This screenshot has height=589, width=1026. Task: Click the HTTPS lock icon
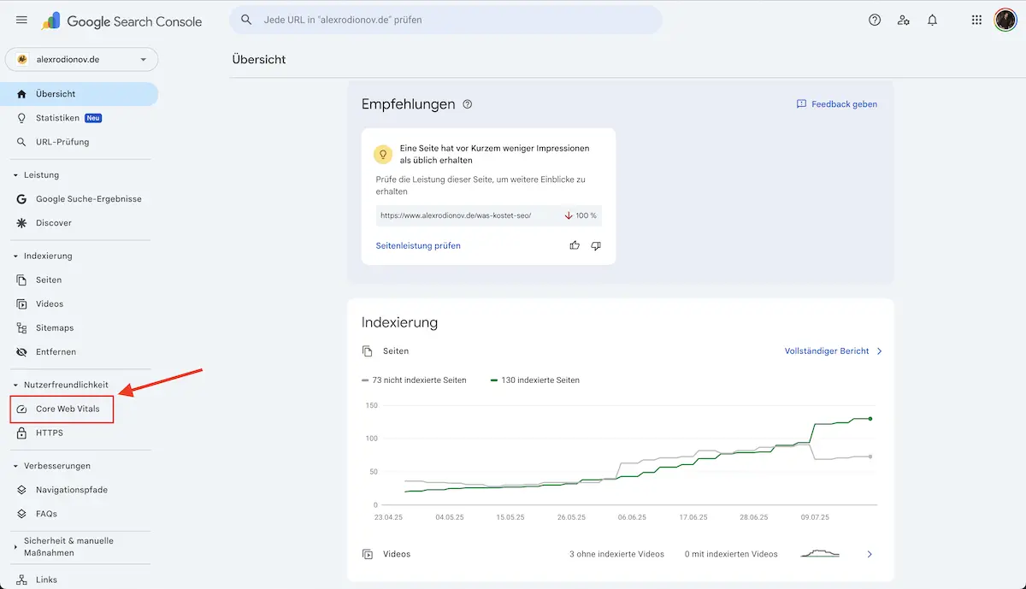[x=21, y=433]
